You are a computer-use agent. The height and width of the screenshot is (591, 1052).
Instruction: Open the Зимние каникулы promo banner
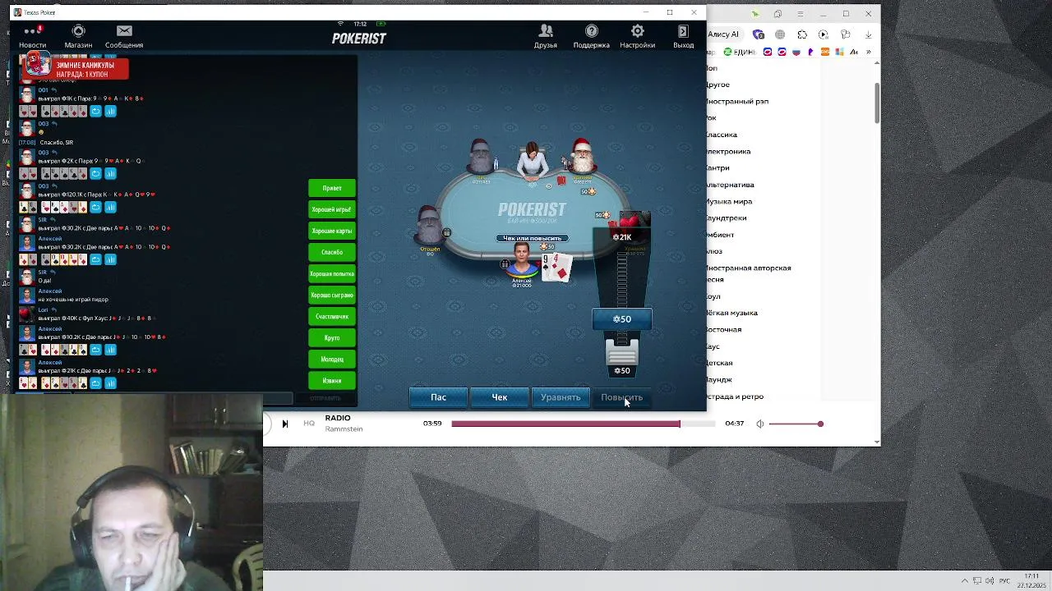pos(74,68)
